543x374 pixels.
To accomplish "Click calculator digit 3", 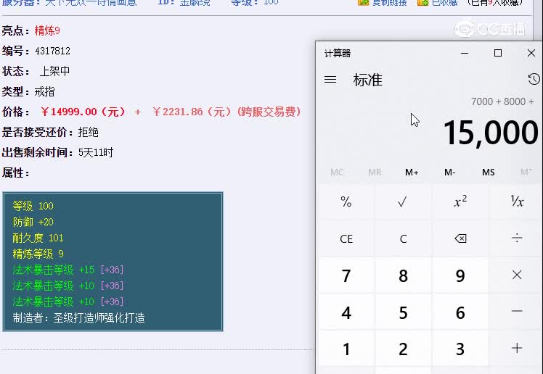I will pyautogui.click(x=460, y=349).
